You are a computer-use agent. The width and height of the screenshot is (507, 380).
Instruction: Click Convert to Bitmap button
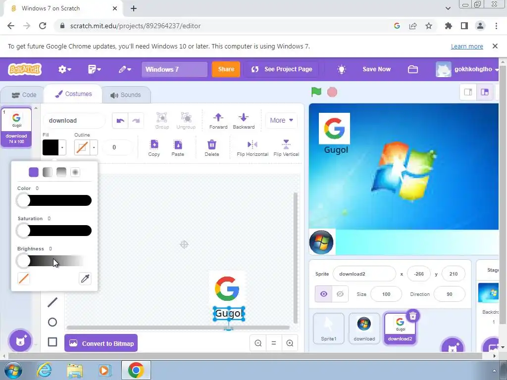[101, 343]
